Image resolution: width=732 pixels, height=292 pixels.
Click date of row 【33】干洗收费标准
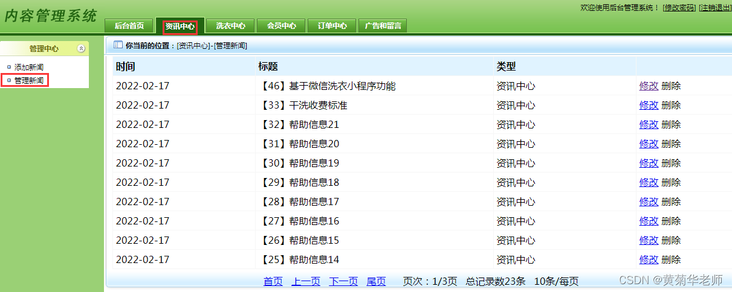(x=143, y=105)
